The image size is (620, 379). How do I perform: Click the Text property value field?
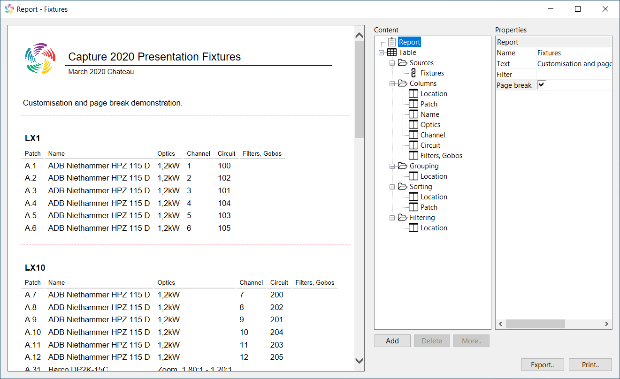574,64
